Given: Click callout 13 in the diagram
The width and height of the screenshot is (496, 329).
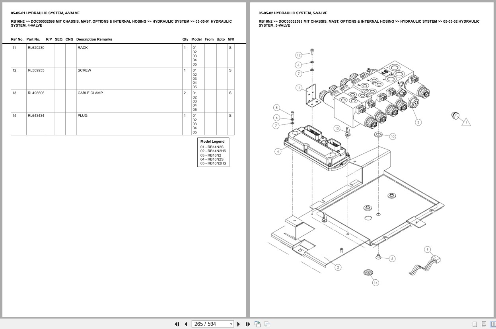Looking at the screenshot, I should pos(337,128).
